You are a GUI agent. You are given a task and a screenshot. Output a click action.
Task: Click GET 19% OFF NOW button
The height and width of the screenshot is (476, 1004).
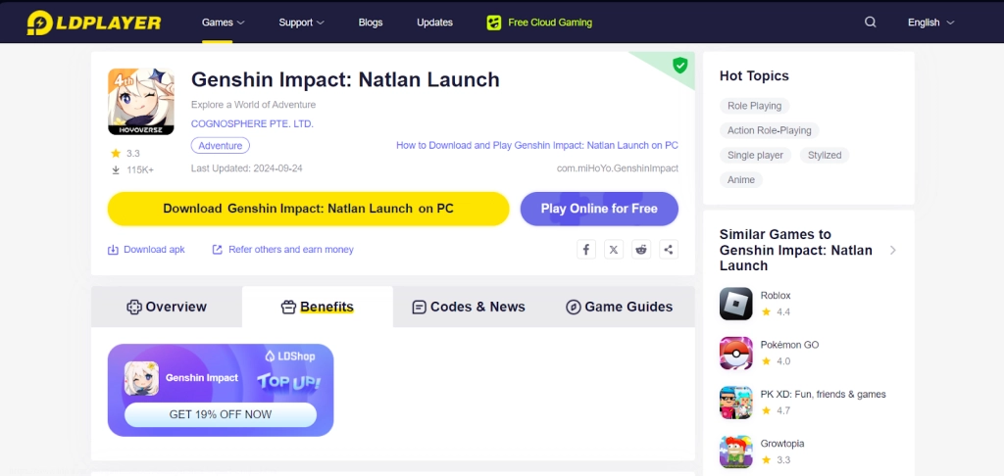(x=221, y=414)
